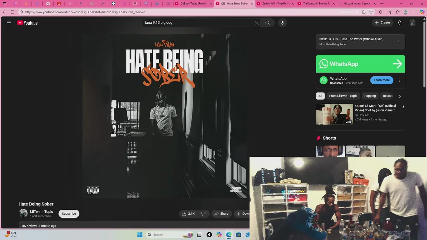
Task: Open a new browser tab
Action: point(382,4)
